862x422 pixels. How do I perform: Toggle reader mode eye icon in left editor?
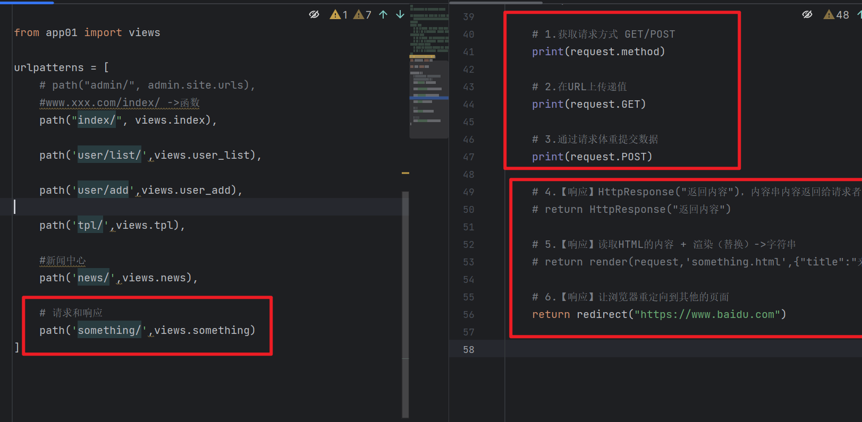pos(314,14)
